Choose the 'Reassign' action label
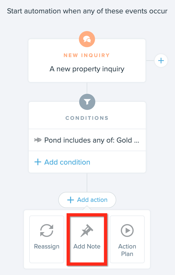Screen dimensions: 175x275 click(46, 246)
